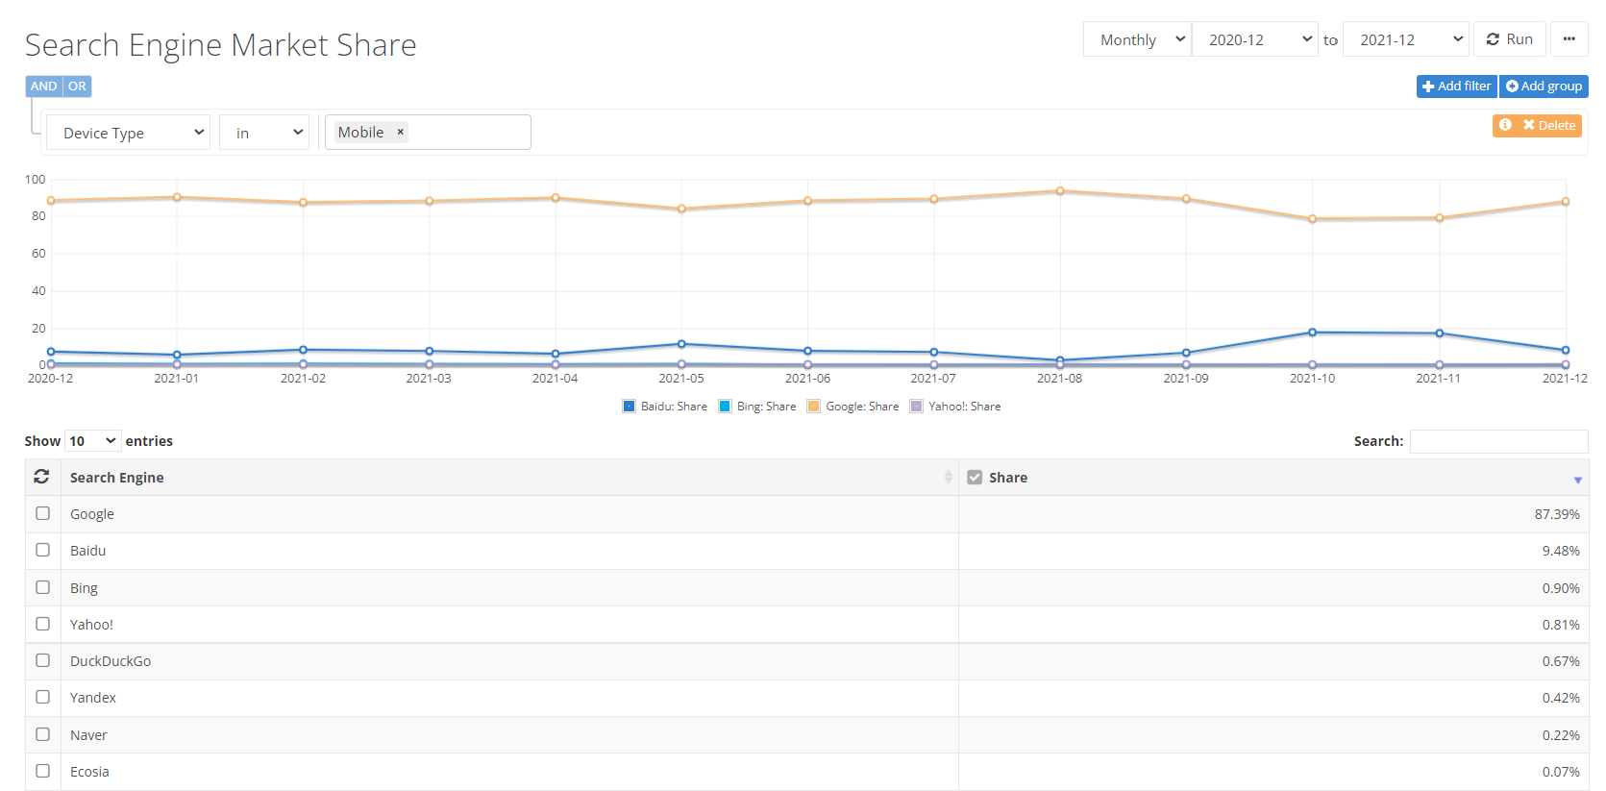Check the Yahoo! row checkbox
The image size is (1606, 791).
42,624
